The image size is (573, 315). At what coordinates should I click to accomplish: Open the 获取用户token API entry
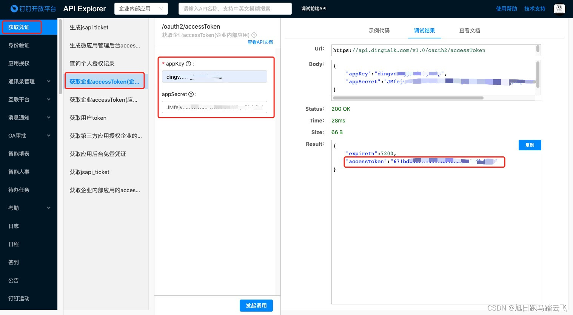[106, 118]
